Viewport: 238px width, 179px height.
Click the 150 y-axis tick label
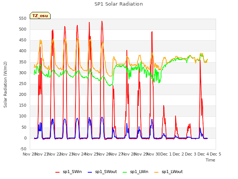[23, 105]
